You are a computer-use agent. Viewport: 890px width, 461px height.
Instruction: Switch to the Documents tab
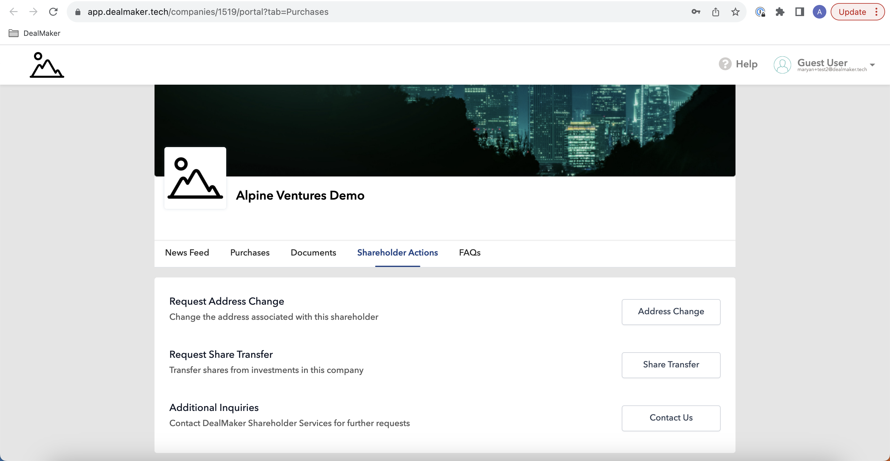point(313,252)
